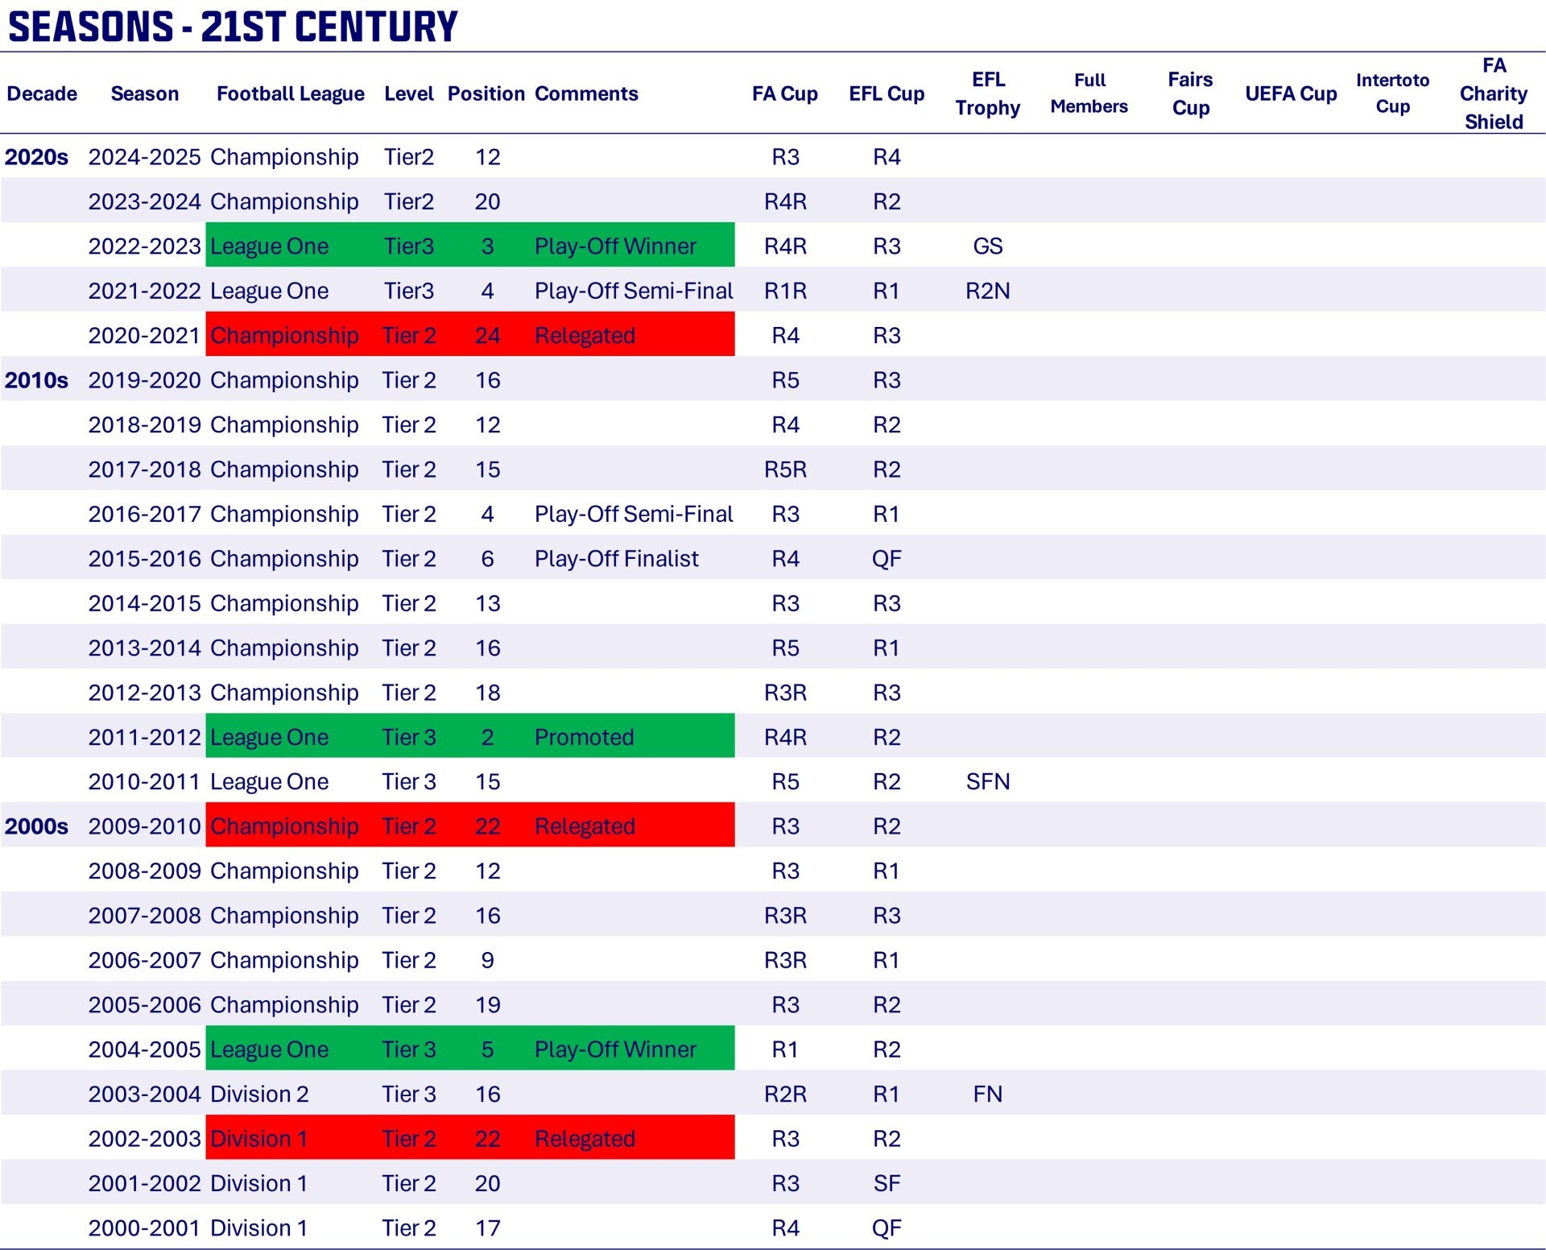Select the 2022-2023 season cell
Image resolution: width=1546 pixels, height=1250 pixels.
145,246
